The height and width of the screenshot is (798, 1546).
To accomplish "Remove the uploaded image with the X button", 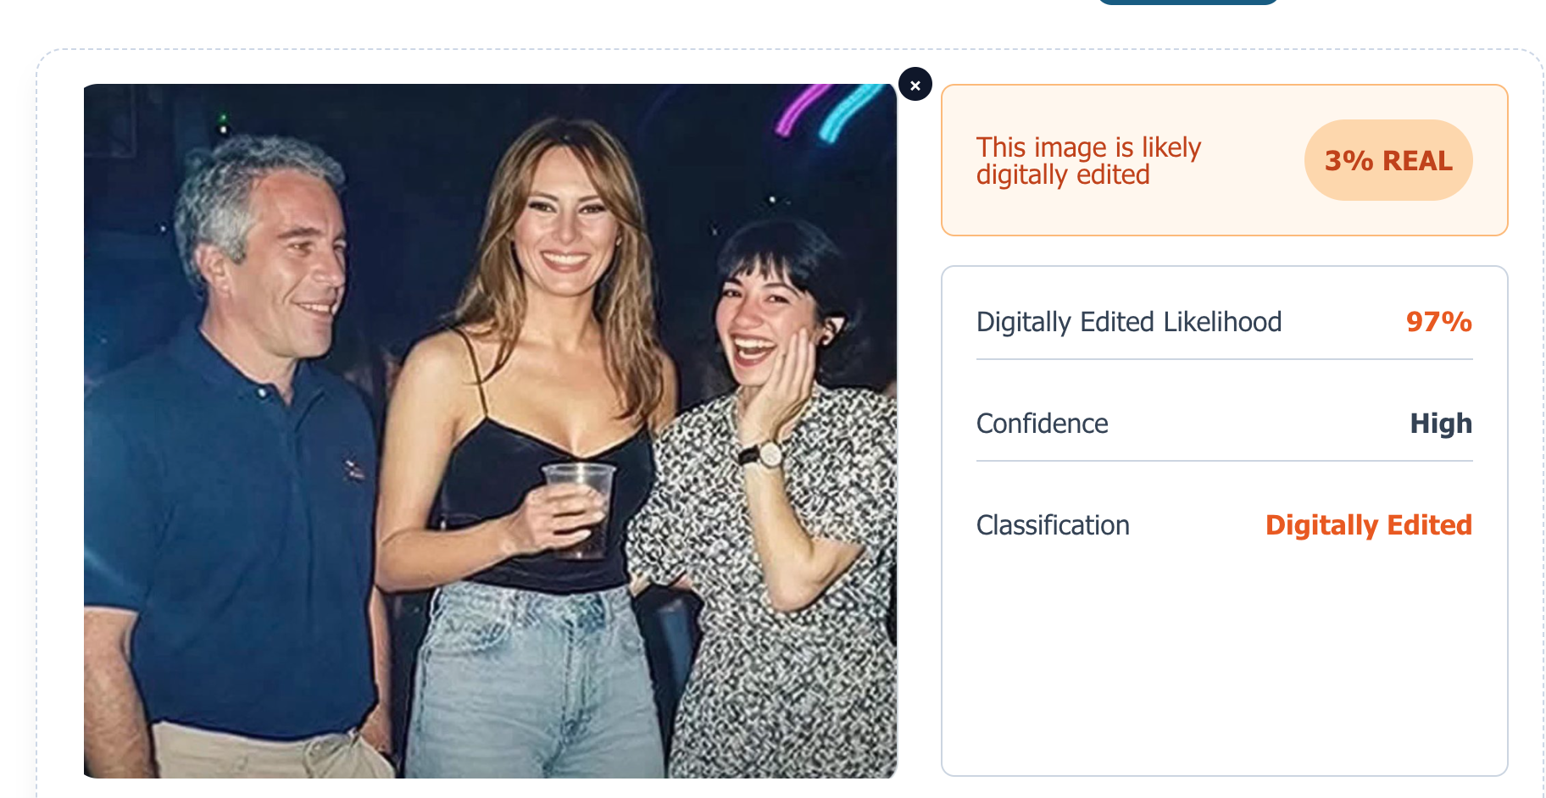I will pyautogui.click(x=915, y=85).
